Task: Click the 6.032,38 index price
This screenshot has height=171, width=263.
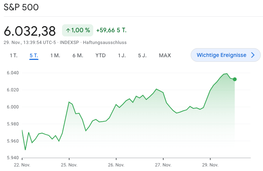Action: 30,31
